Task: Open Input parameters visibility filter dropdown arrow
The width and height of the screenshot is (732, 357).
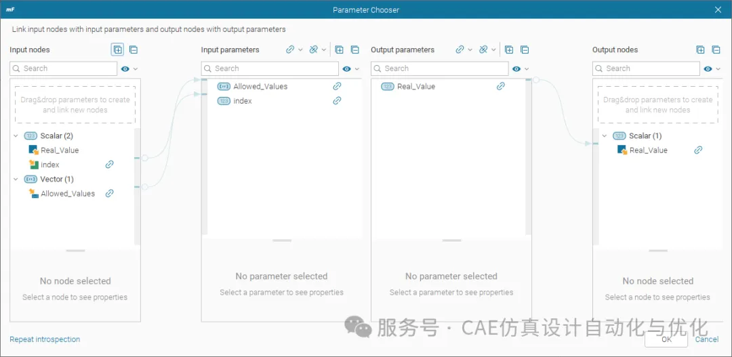Action: click(x=357, y=68)
